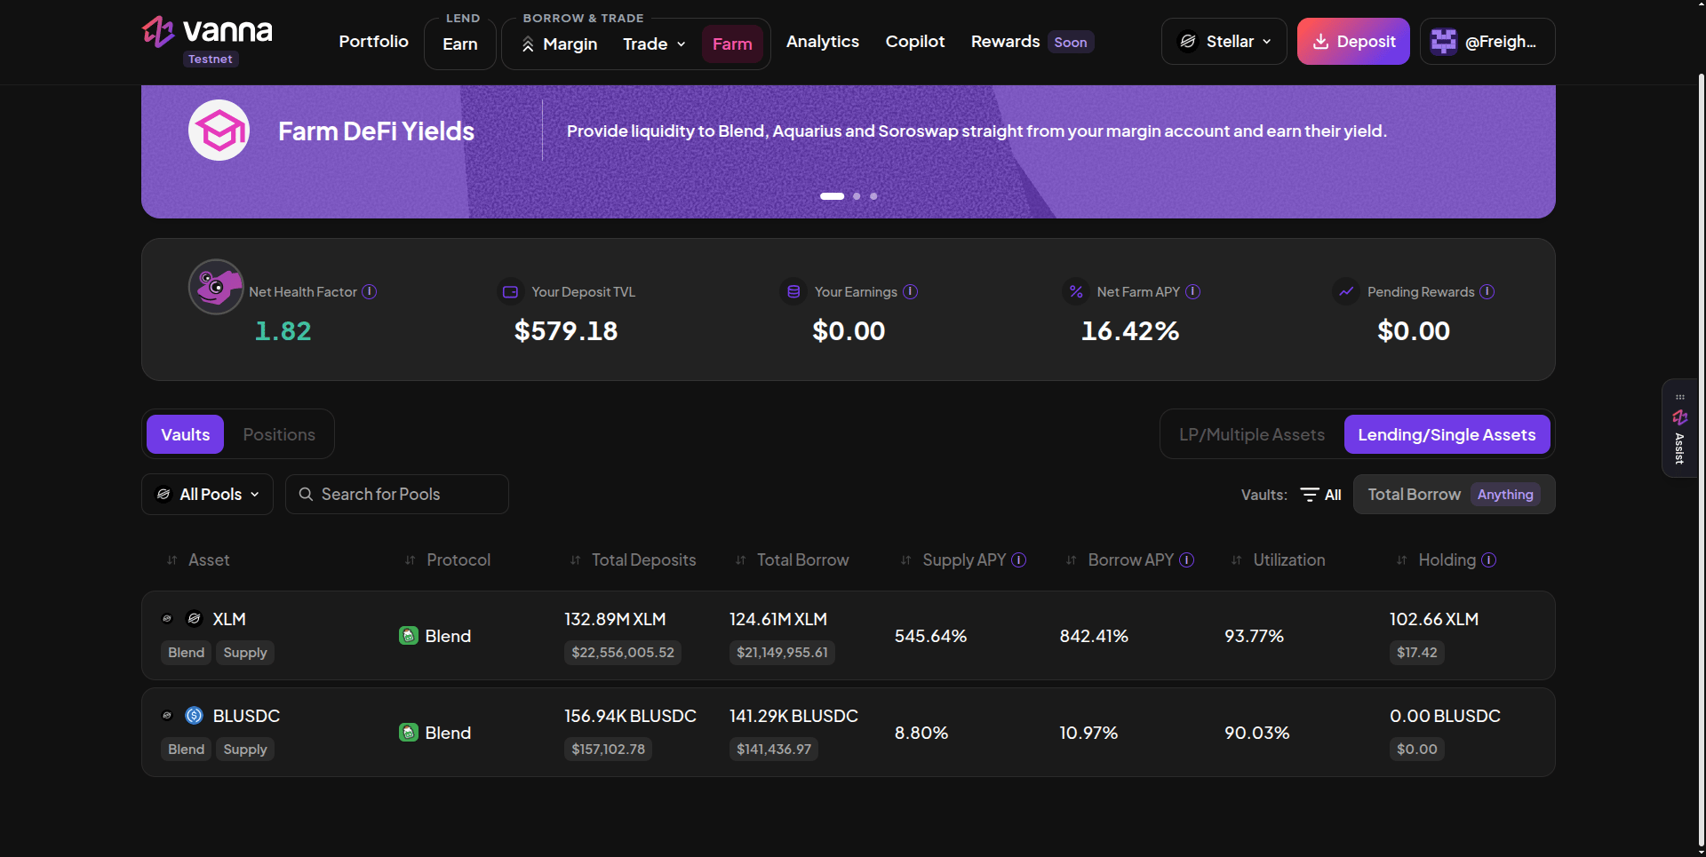Click the Farm DeFi Yields graduation cap icon

pos(219,131)
